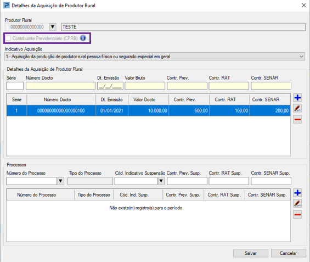Remove process using red minus icon
The image size is (310, 262).
click(x=297, y=214)
